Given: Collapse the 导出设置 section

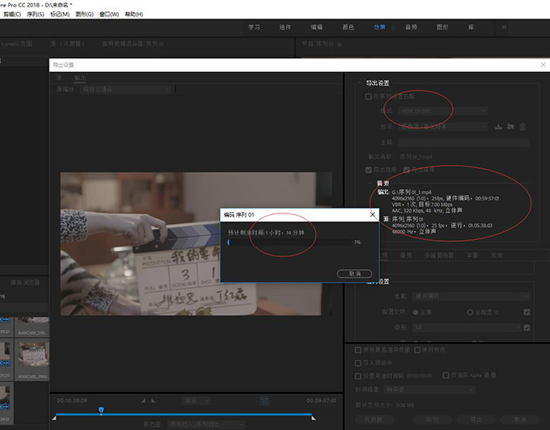Looking at the screenshot, I should [x=360, y=83].
